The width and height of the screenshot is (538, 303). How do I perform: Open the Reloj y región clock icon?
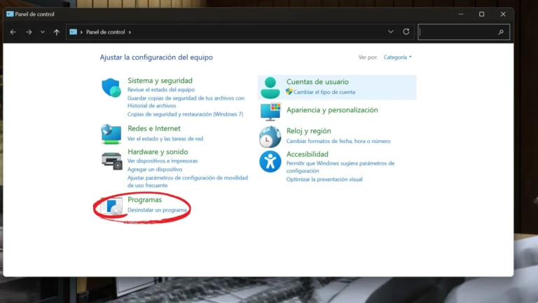coord(270,137)
